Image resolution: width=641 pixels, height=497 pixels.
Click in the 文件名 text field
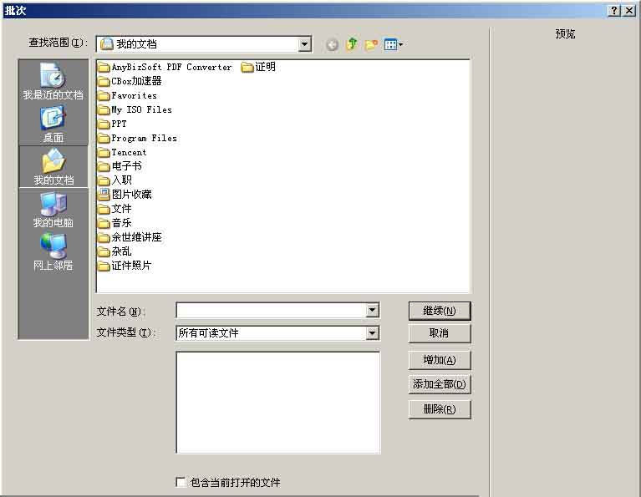click(x=270, y=311)
